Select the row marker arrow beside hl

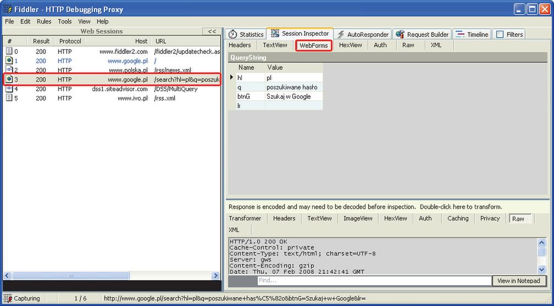(x=232, y=77)
